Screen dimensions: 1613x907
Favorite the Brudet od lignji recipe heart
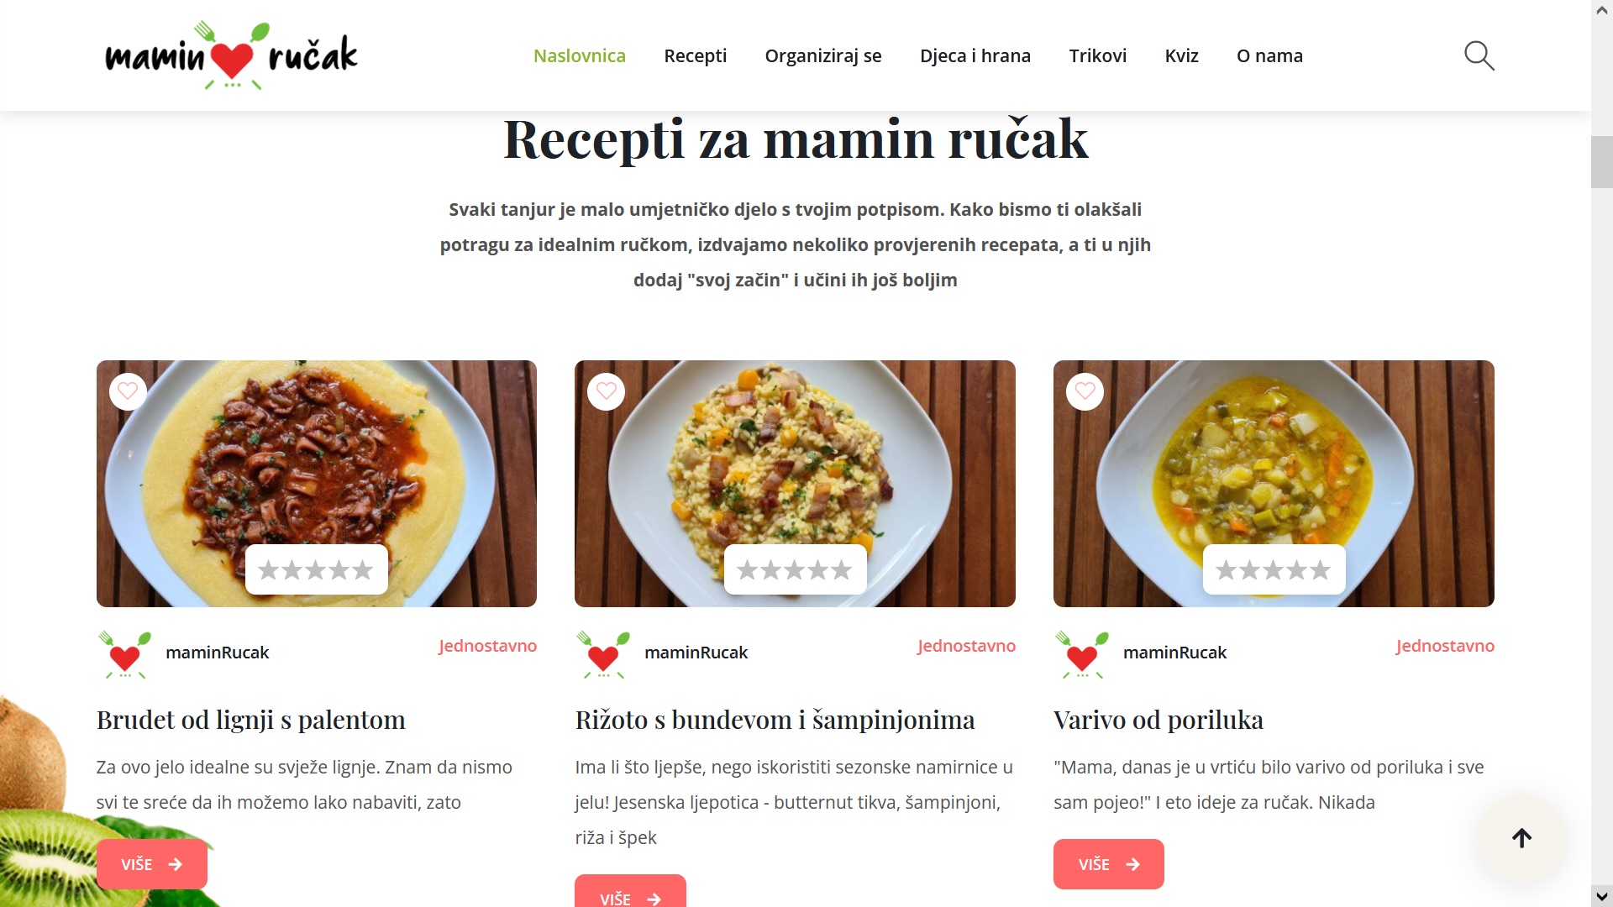tap(128, 391)
